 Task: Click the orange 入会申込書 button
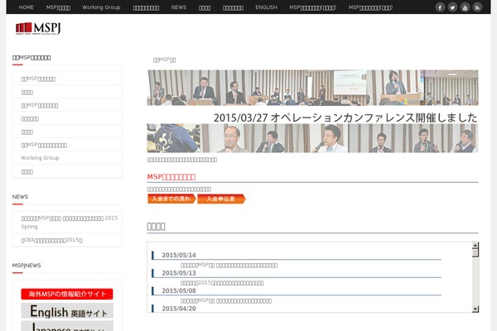pos(221,199)
